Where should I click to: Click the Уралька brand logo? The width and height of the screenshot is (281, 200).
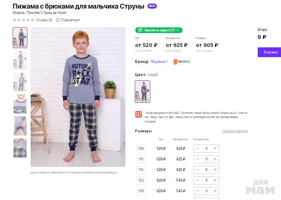coord(181,62)
